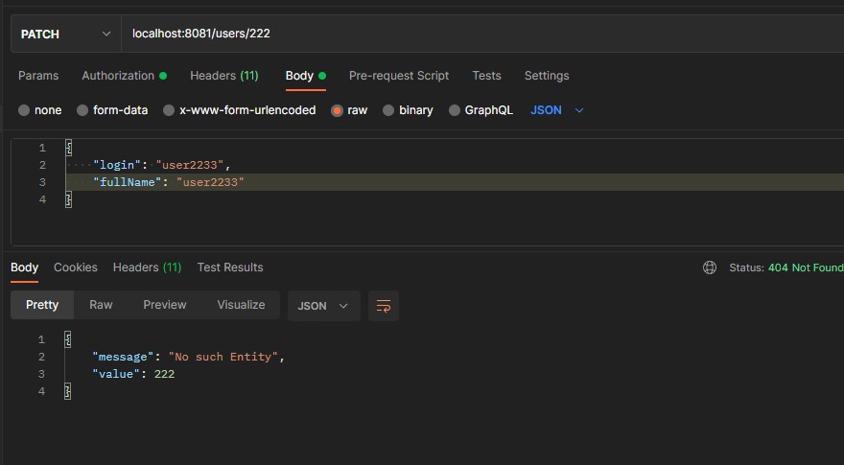Select the raw body radio button
This screenshot has height=465, width=844.
pyautogui.click(x=337, y=110)
